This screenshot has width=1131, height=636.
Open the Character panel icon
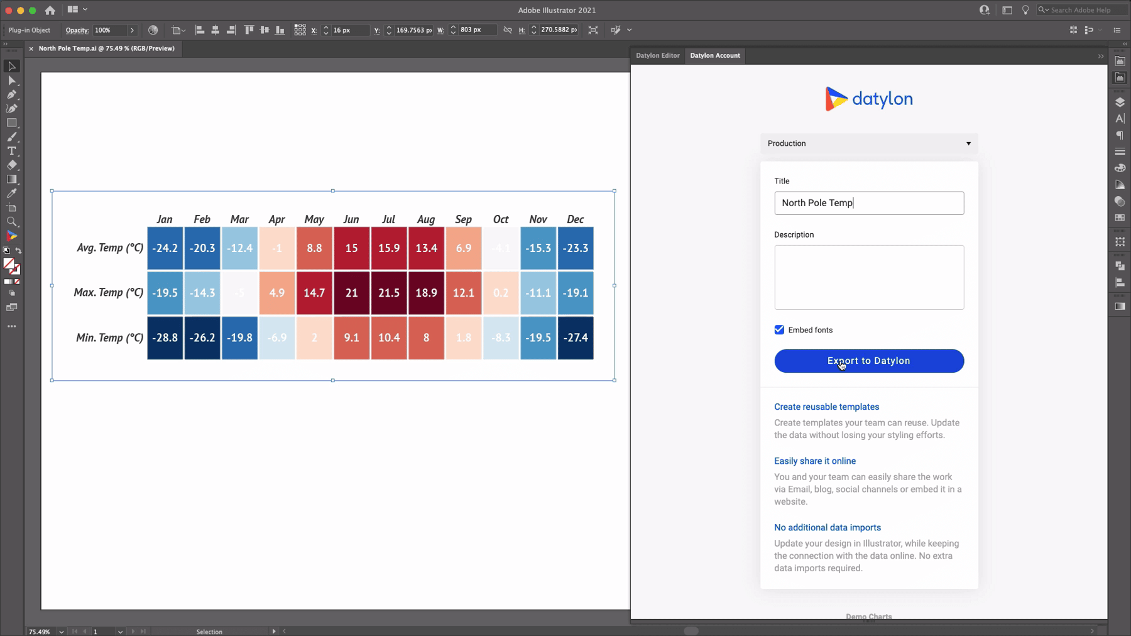click(x=1120, y=117)
